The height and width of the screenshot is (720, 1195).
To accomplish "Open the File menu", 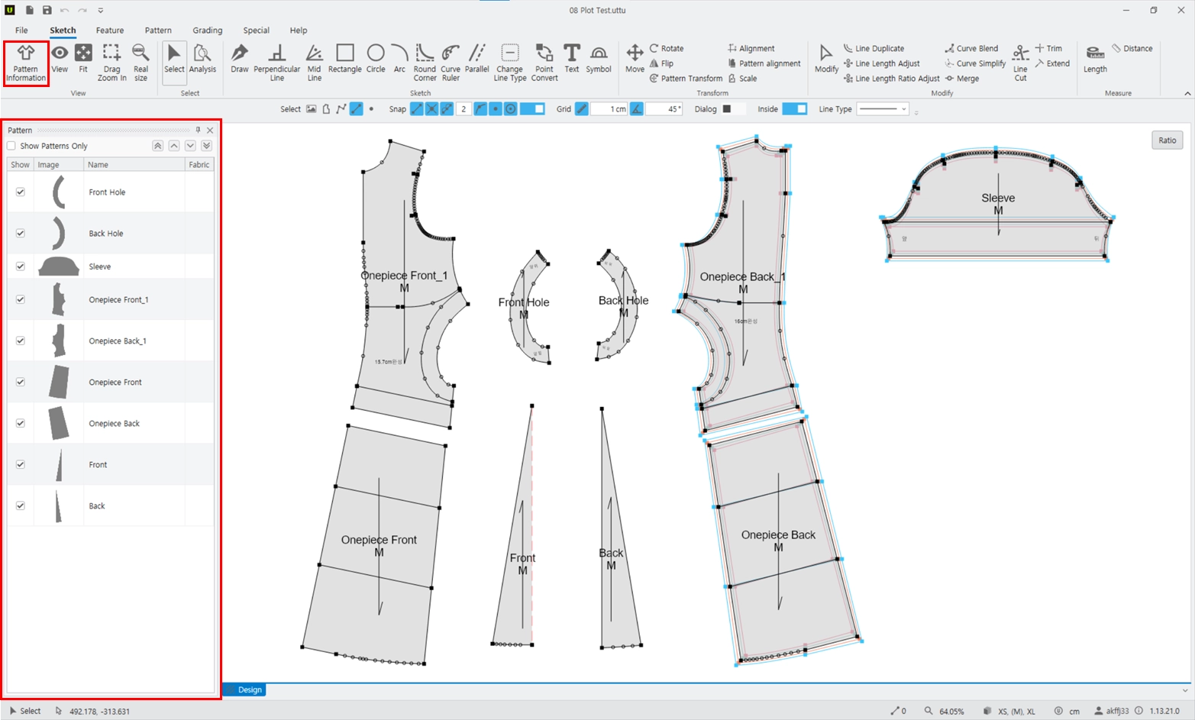I will tap(21, 31).
